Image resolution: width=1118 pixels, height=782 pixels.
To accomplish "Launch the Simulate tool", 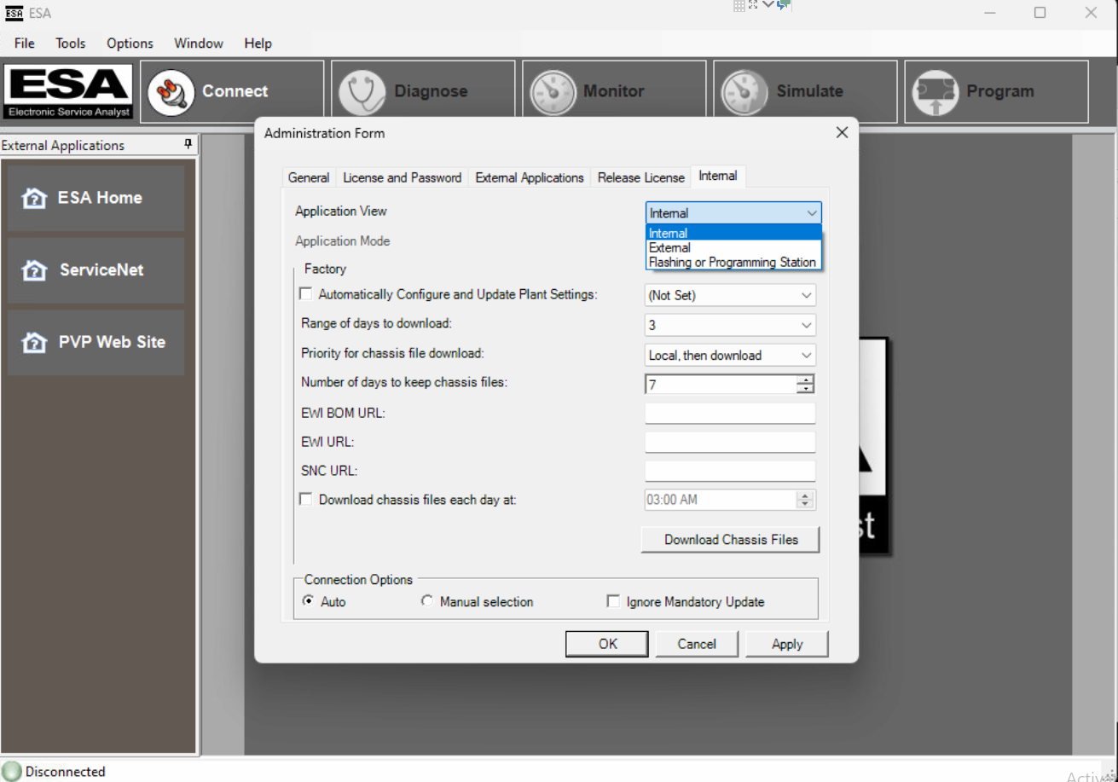I will click(x=744, y=92).
